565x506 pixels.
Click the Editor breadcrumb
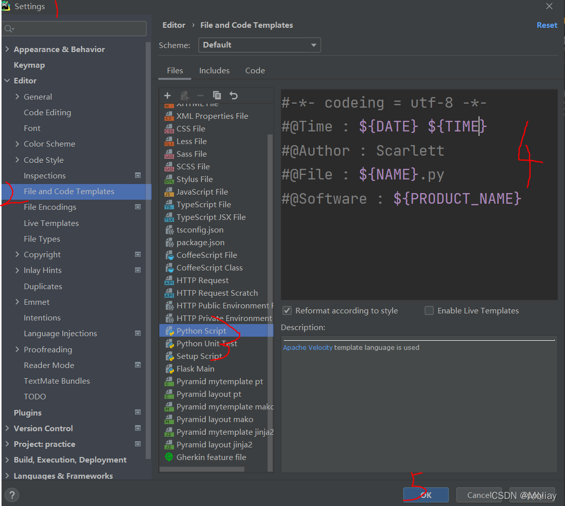click(x=173, y=25)
